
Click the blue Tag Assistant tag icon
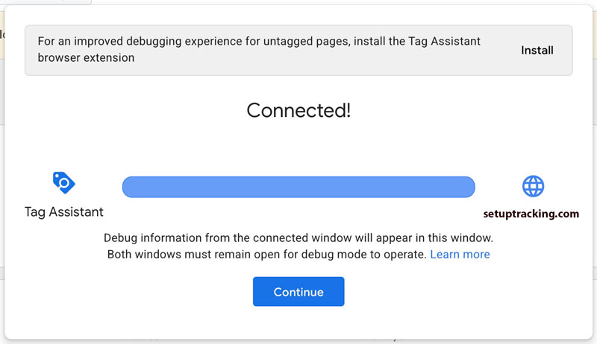(64, 183)
